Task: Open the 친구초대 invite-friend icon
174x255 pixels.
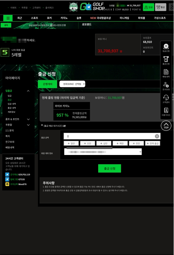Action: pyautogui.click(x=166, y=86)
